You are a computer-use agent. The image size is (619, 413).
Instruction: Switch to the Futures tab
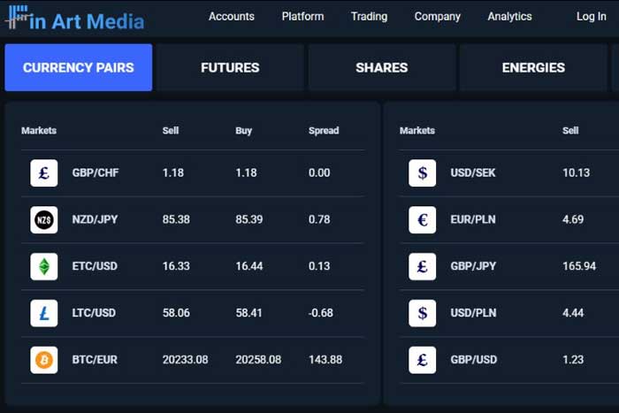pyautogui.click(x=230, y=68)
